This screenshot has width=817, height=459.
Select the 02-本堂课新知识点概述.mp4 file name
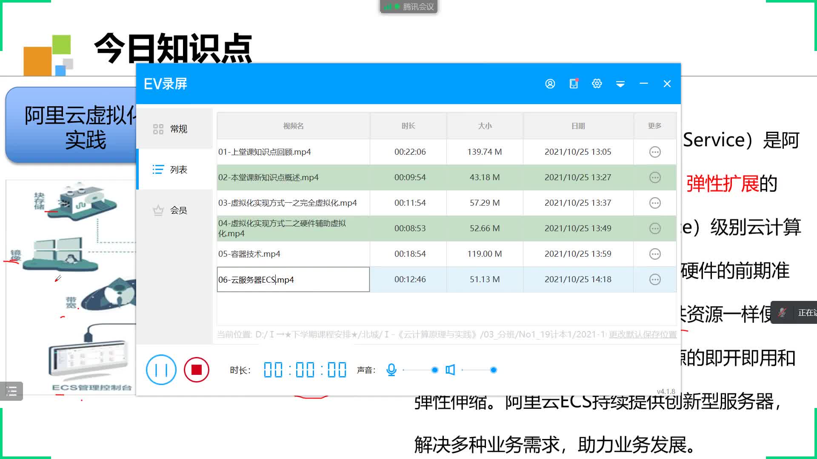point(269,177)
